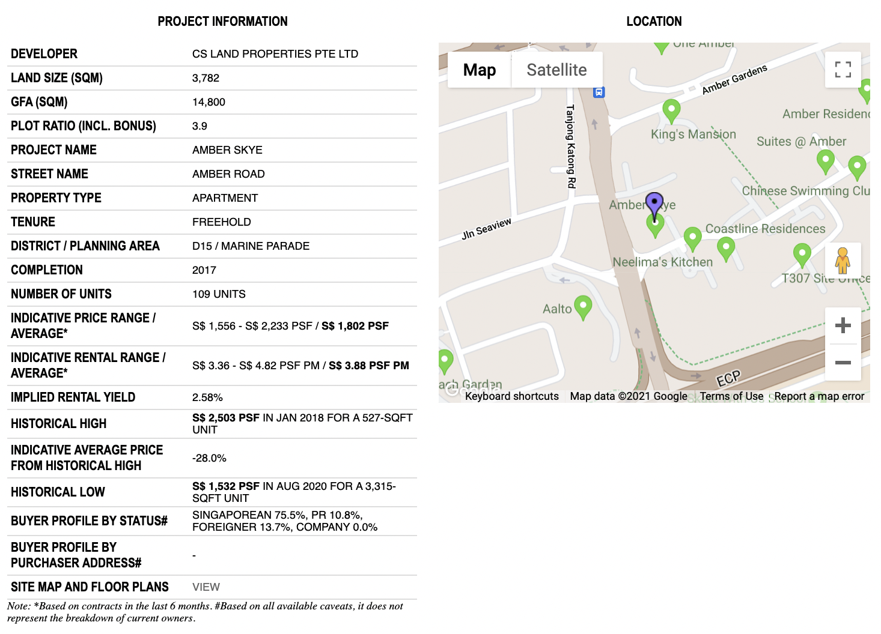Click the Street View pegman icon

[x=843, y=261]
